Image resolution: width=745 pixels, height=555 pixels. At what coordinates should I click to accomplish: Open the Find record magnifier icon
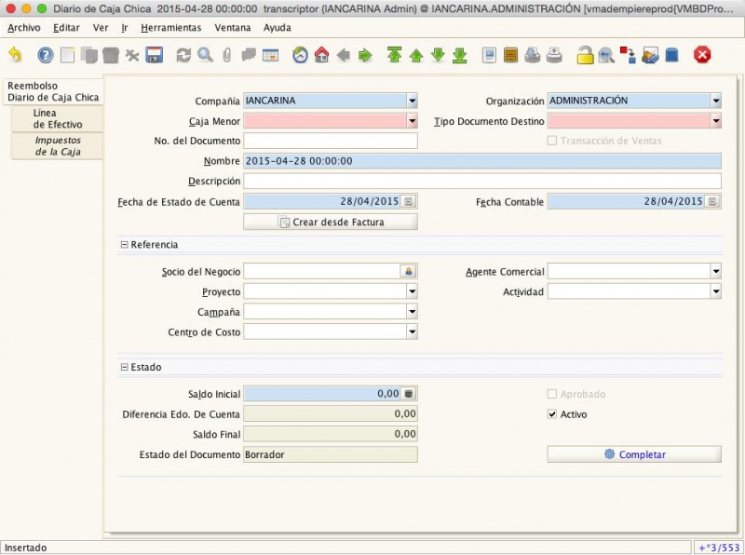205,55
